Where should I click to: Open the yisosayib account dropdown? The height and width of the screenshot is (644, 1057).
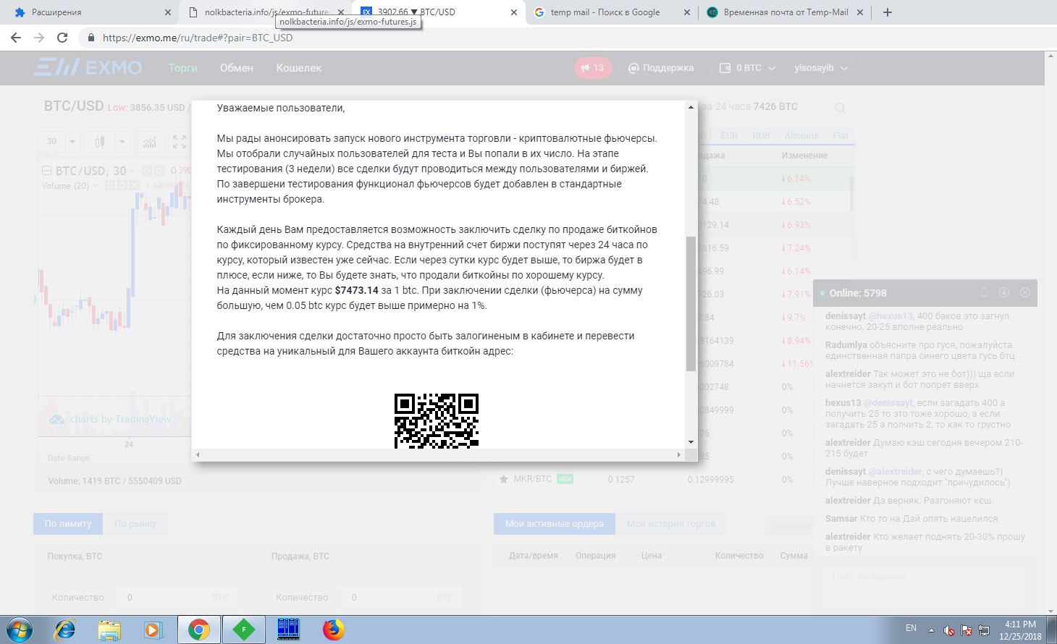pyautogui.click(x=821, y=68)
